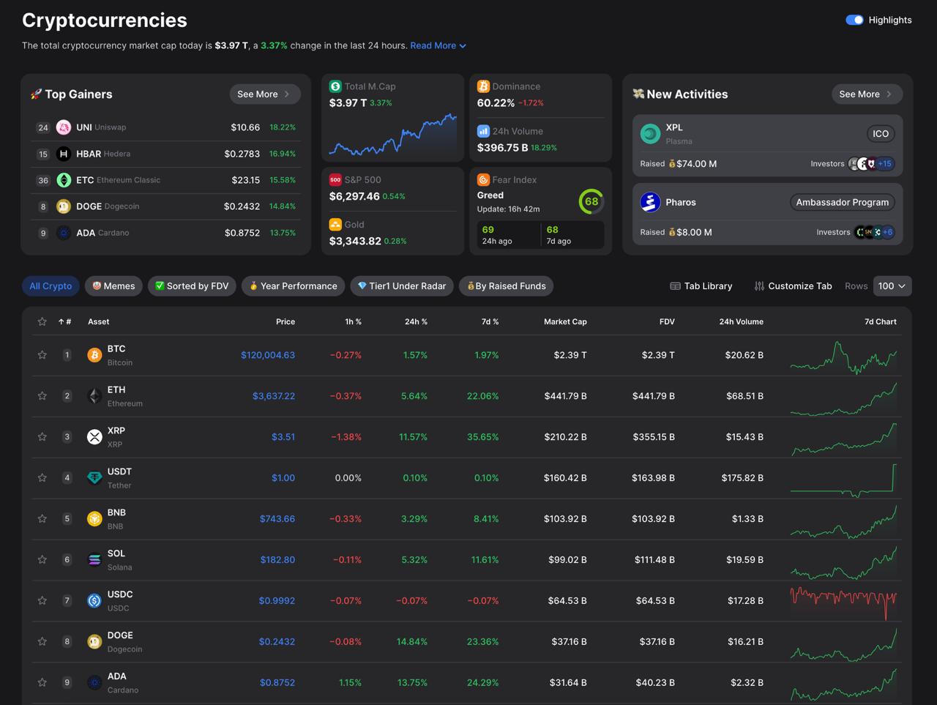Viewport: 937px width, 705px height.
Task: Star the SOL Solana row
Action: pyautogui.click(x=42, y=560)
